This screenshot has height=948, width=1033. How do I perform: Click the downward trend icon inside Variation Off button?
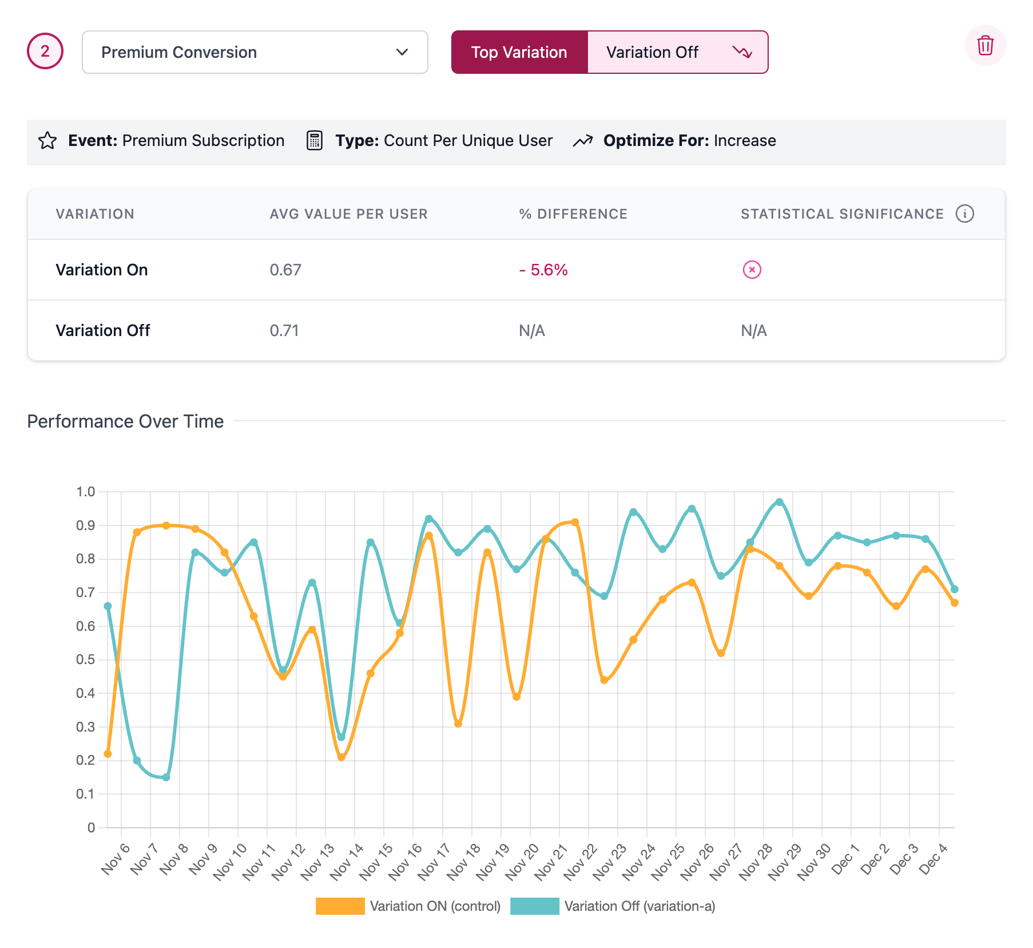(x=744, y=52)
